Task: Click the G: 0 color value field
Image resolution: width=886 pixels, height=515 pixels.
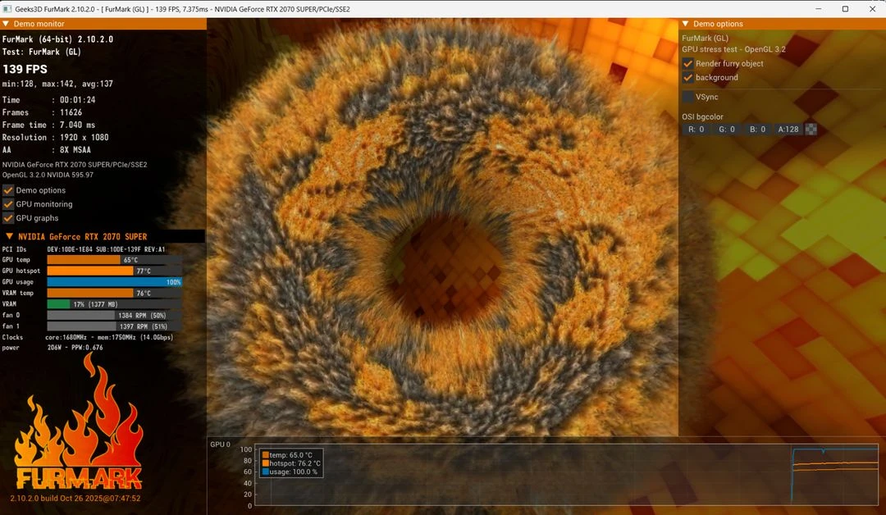Action: [x=727, y=130]
